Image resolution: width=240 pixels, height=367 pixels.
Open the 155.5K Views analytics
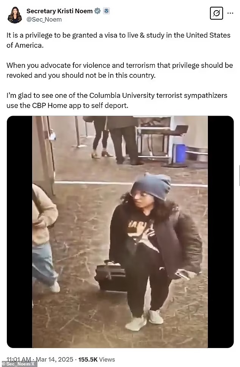[x=97, y=359]
